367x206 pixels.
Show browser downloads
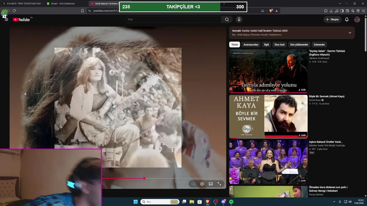pyautogui.click(x=331, y=11)
